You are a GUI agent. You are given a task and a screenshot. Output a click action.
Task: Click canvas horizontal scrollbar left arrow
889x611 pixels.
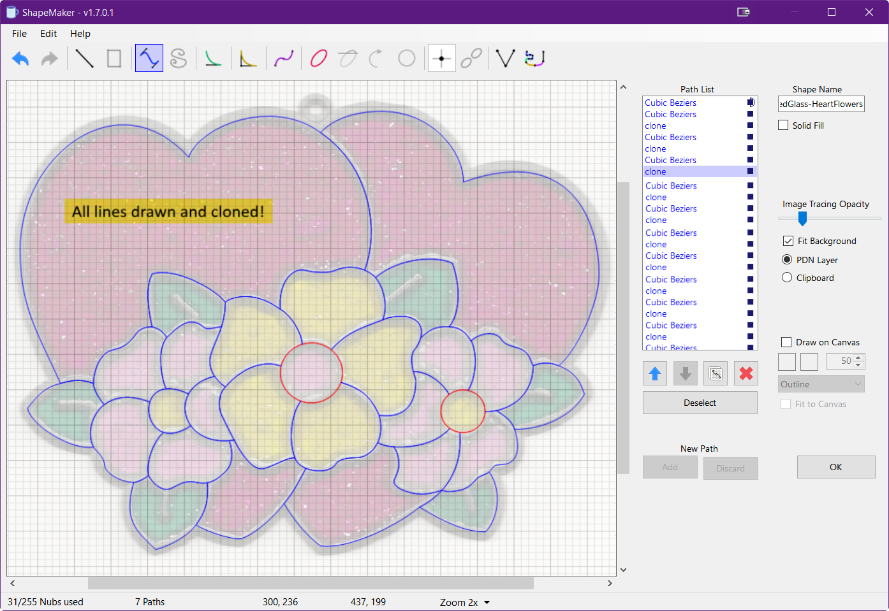pos(13,583)
